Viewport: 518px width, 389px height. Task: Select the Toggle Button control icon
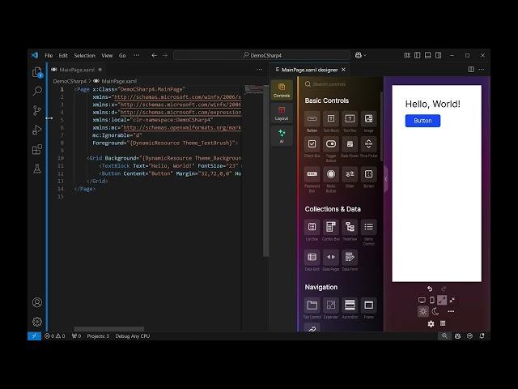coord(331,144)
